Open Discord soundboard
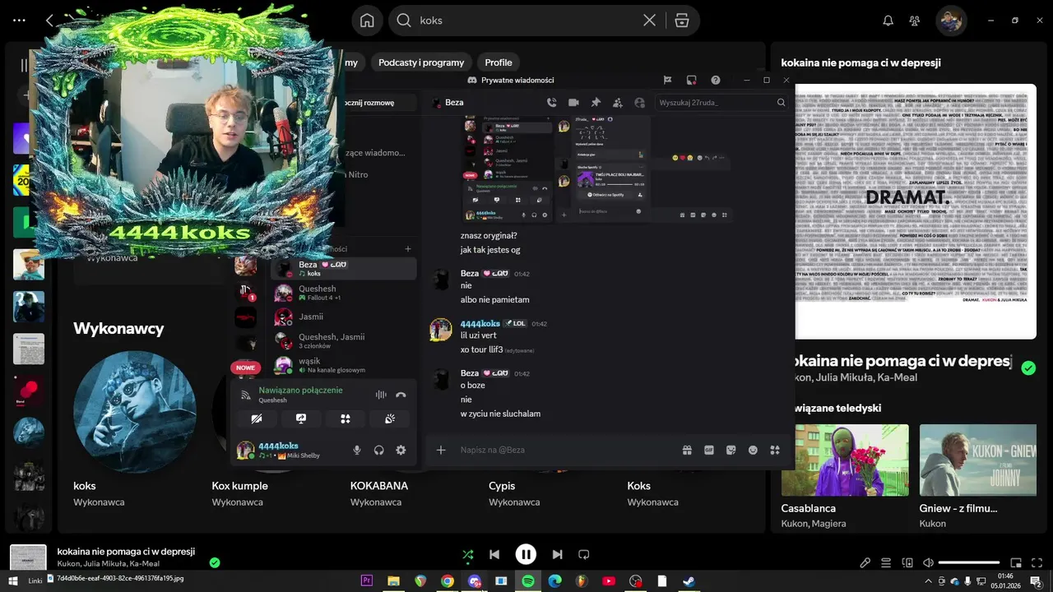The image size is (1053, 592). coord(390,419)
